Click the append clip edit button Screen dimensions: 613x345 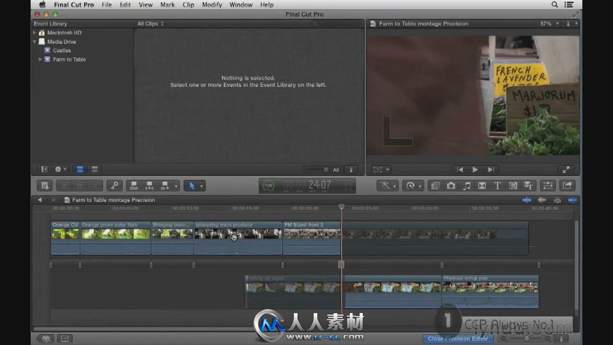click(165, 185)
